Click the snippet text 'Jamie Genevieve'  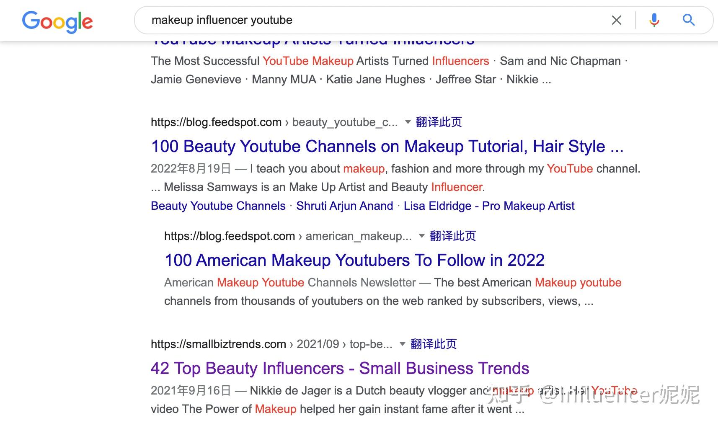pos(196,80)
